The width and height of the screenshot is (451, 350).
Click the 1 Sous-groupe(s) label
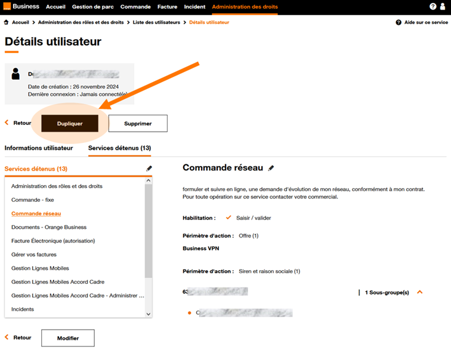click(x=387, y=292)
